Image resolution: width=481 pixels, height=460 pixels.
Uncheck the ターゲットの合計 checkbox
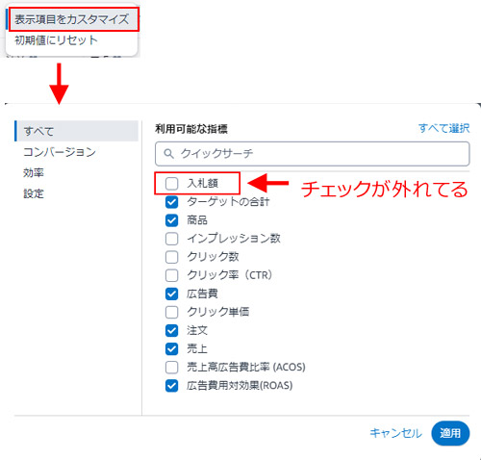172,202
